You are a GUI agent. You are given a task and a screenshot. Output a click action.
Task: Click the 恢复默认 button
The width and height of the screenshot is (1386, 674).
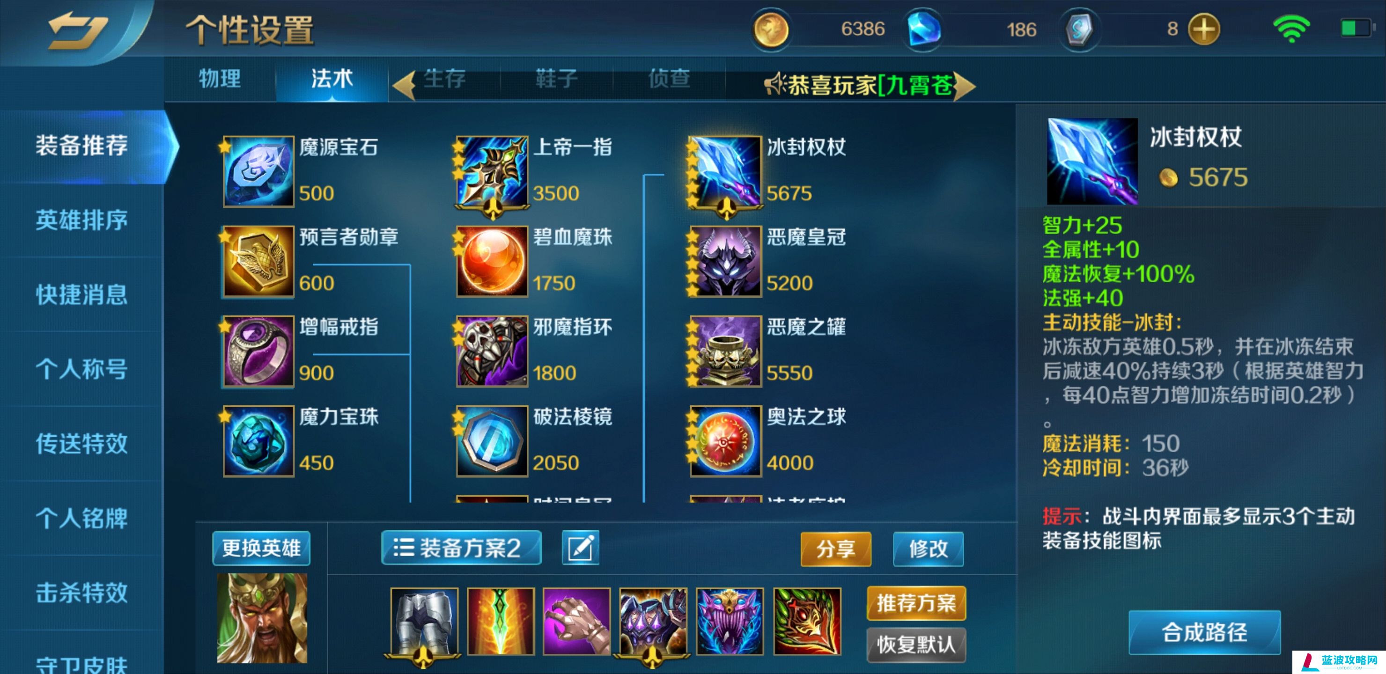(x=916, y=645)
